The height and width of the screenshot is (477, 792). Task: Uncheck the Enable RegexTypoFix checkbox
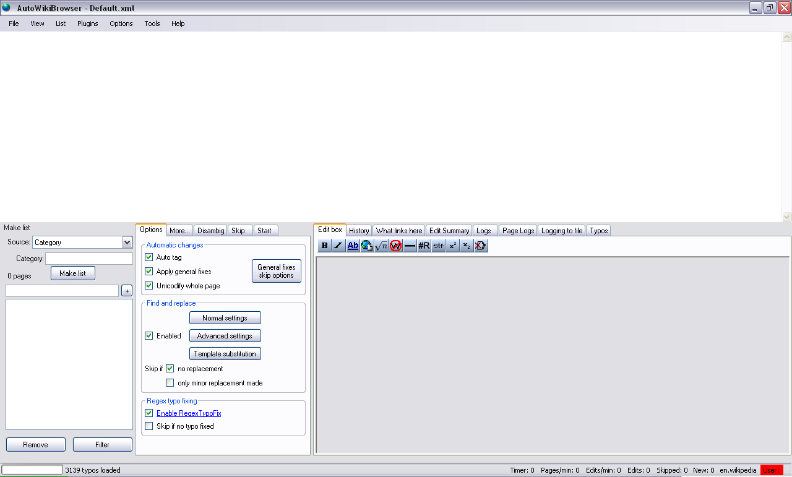(x=148, y=413)
